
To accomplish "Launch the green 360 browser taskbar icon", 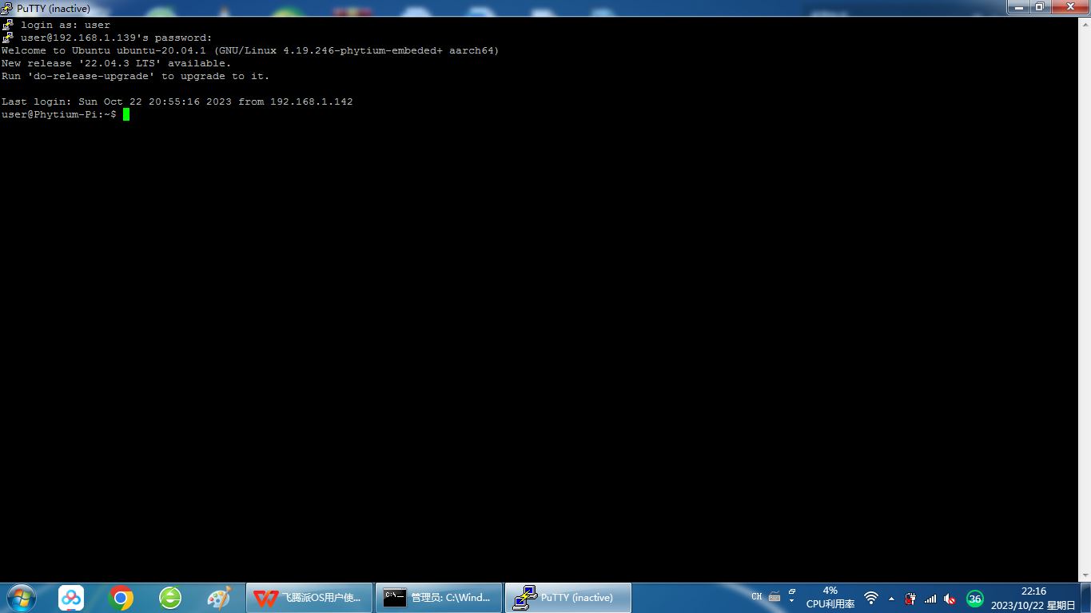I will 170,597.
